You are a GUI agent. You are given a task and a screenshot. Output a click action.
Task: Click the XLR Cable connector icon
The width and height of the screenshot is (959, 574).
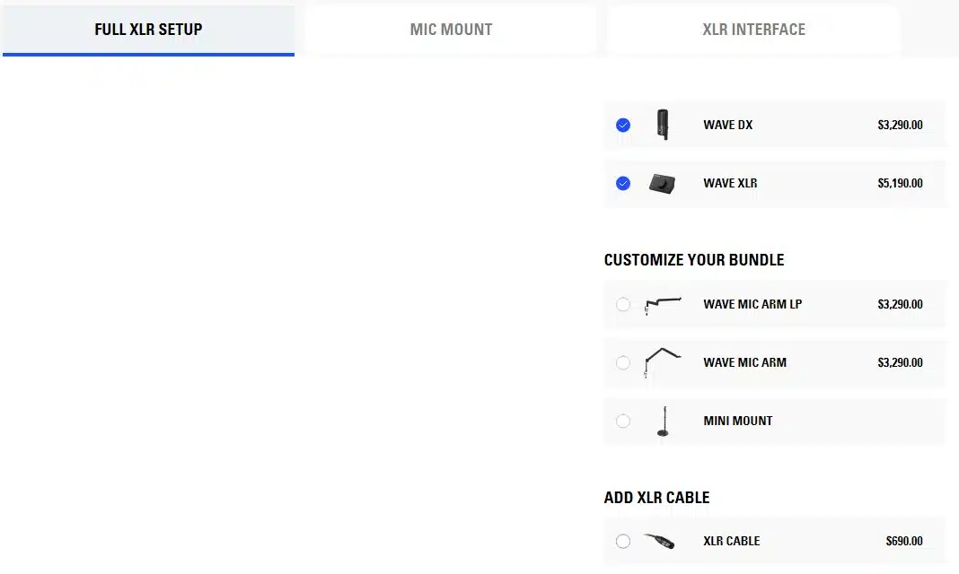(x=659, y=541)
